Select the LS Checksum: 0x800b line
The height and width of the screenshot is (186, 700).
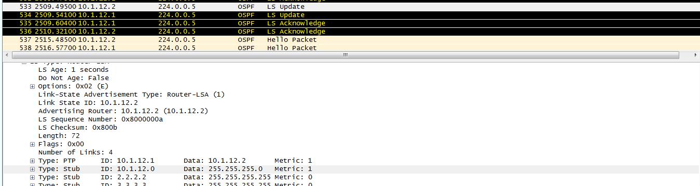[77, 128]
